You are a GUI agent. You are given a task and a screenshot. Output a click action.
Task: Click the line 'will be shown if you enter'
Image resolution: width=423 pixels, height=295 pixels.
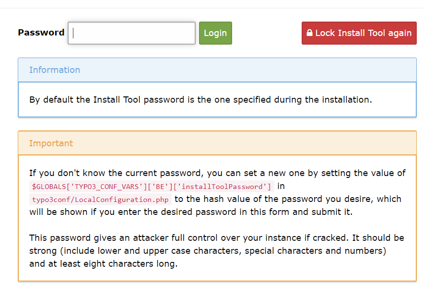pos(190,212)
